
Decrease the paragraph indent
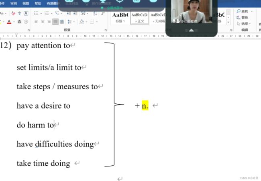[69, 13]
